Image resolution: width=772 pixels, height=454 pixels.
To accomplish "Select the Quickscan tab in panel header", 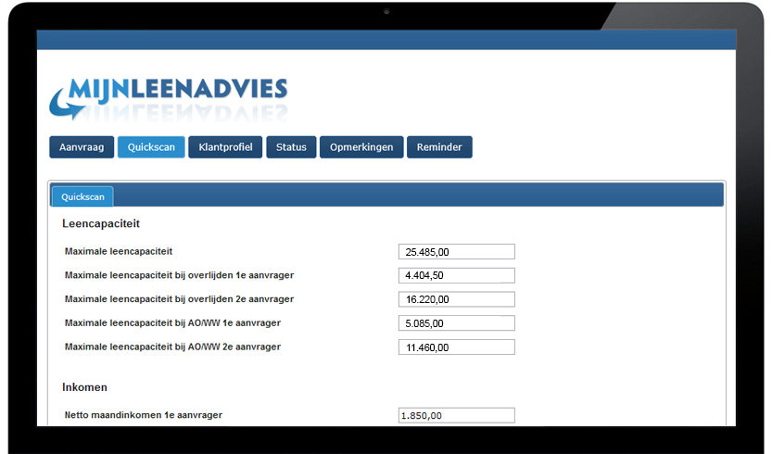I will point(82,196).
